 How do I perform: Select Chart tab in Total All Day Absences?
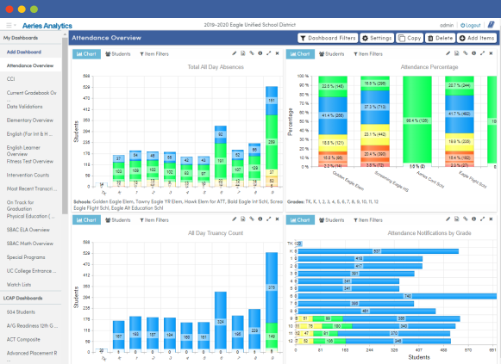point(86,54)
